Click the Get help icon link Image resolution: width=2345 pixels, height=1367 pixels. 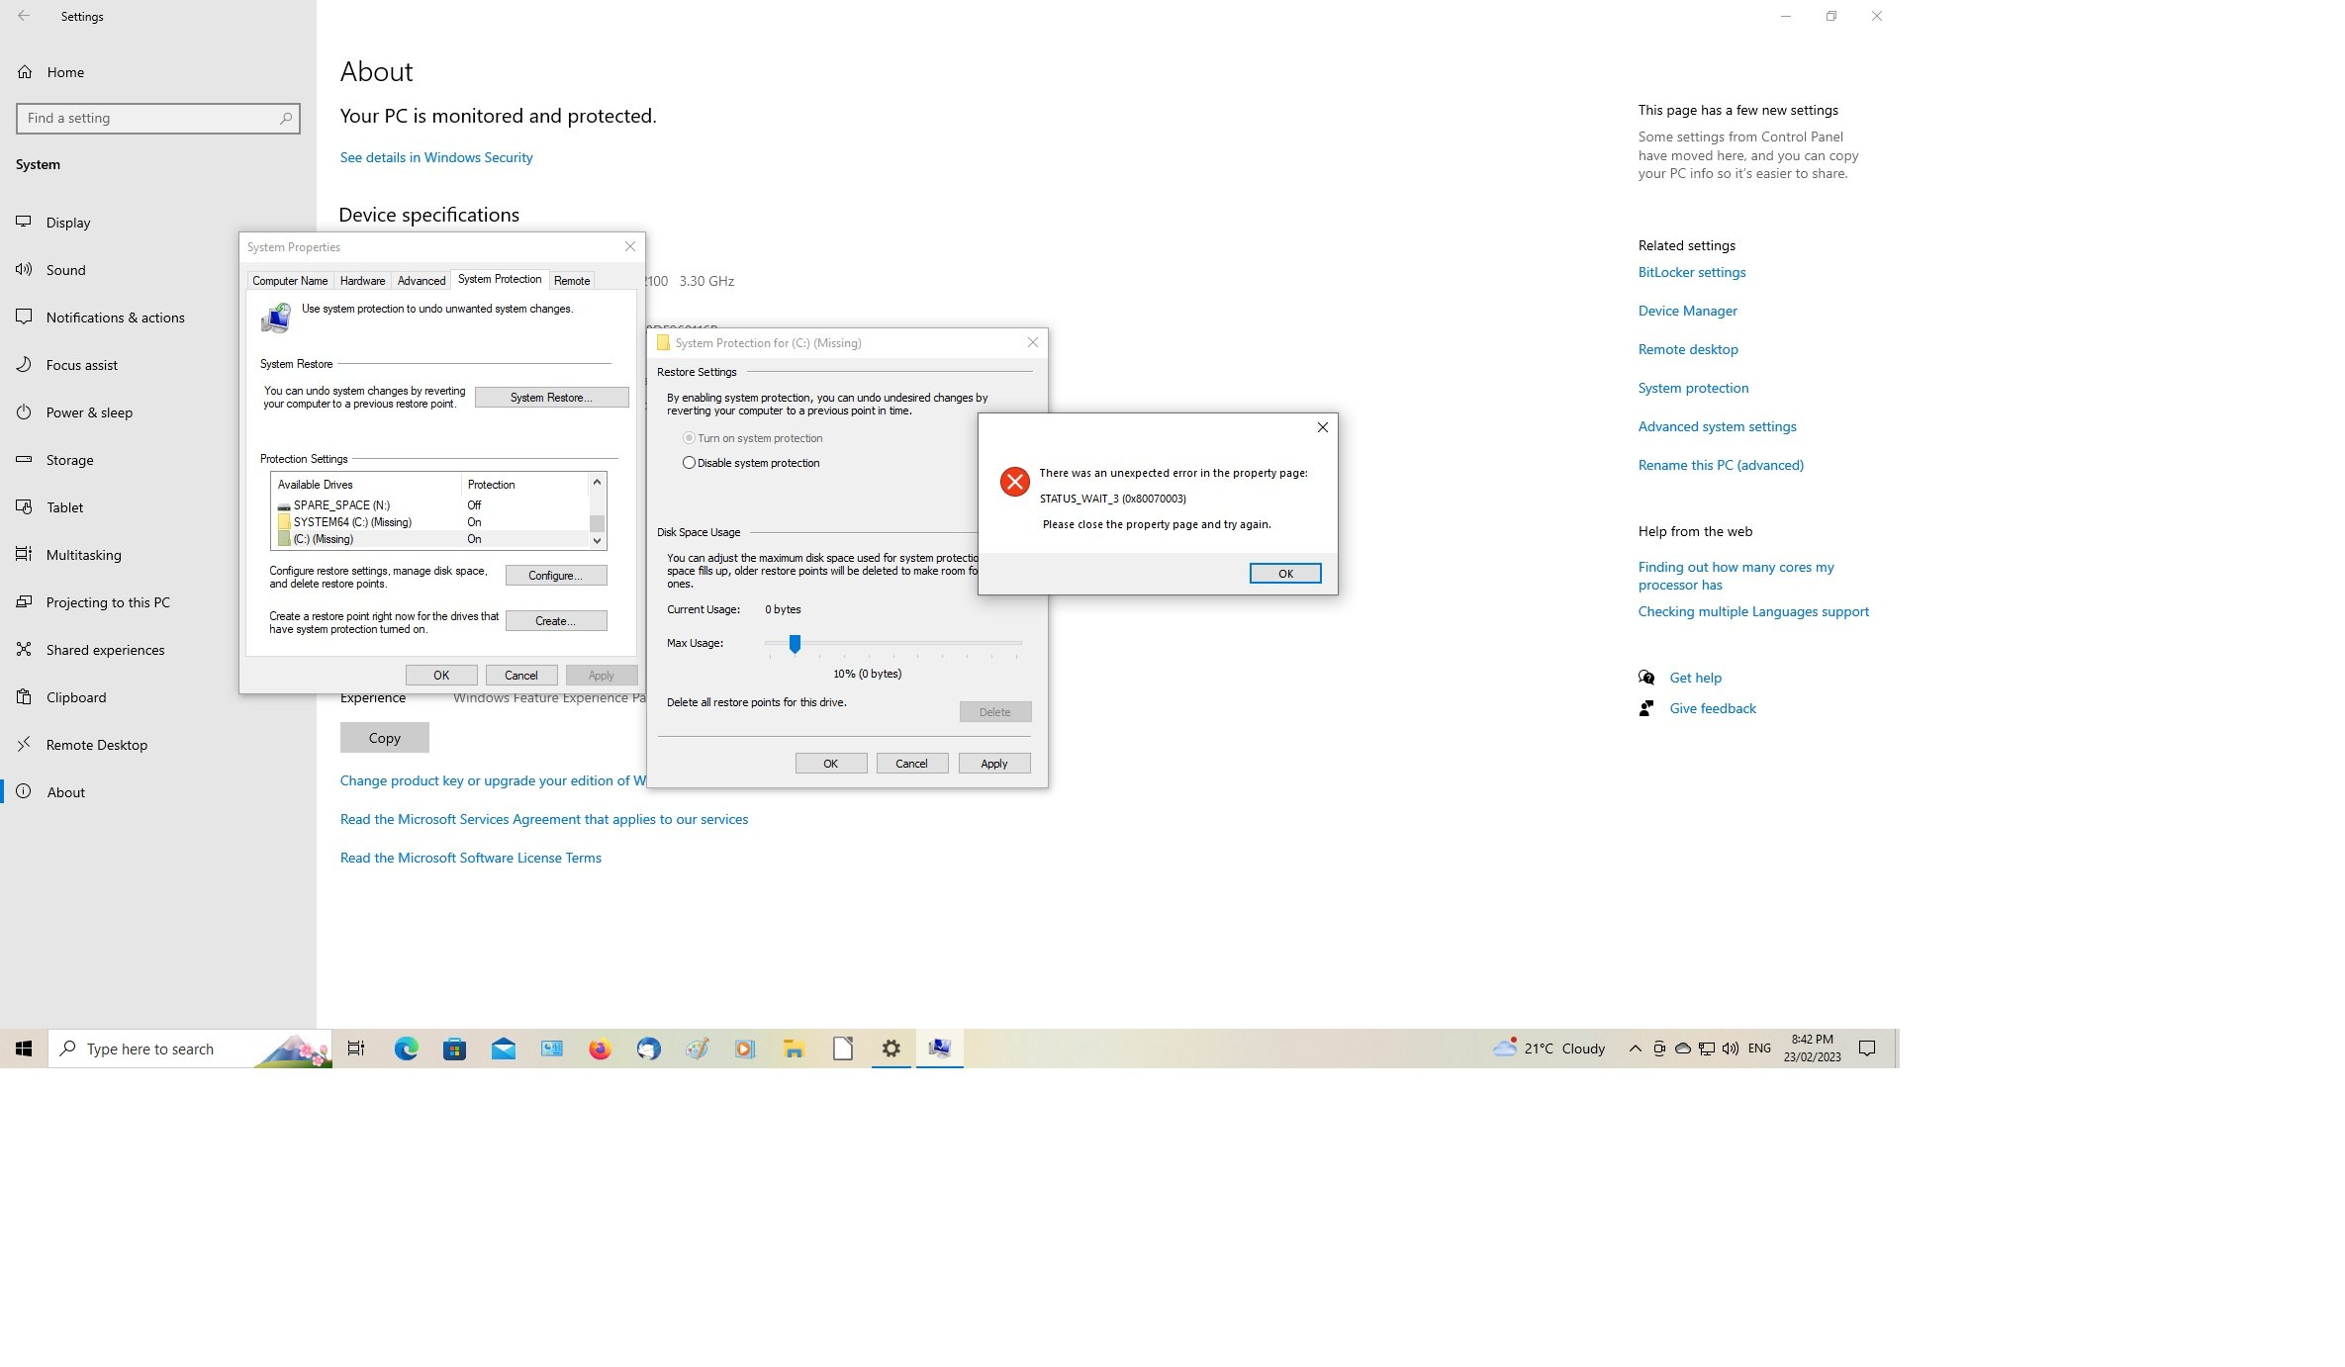pos(1646,678)
